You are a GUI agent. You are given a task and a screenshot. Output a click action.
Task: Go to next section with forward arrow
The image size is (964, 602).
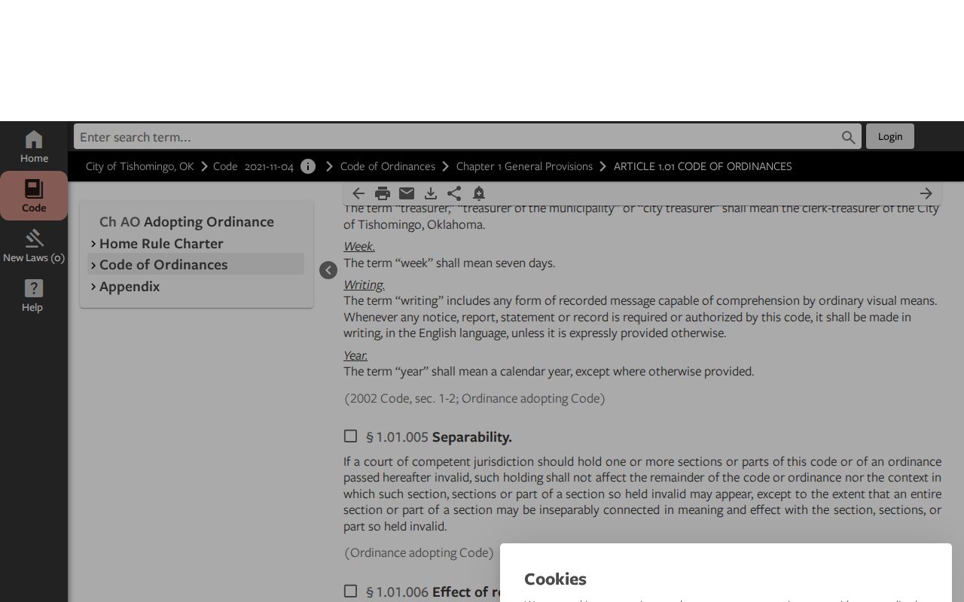tap(926, 193)
